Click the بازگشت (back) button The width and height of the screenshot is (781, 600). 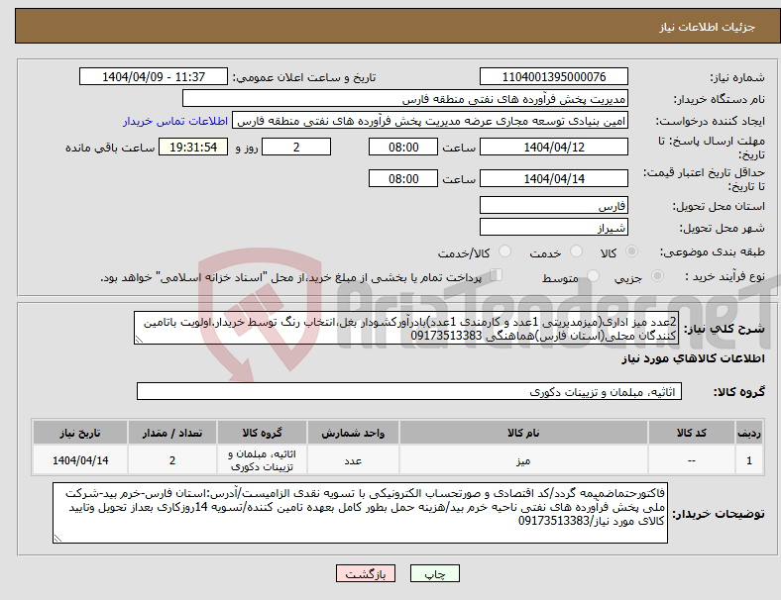(366, 573)
